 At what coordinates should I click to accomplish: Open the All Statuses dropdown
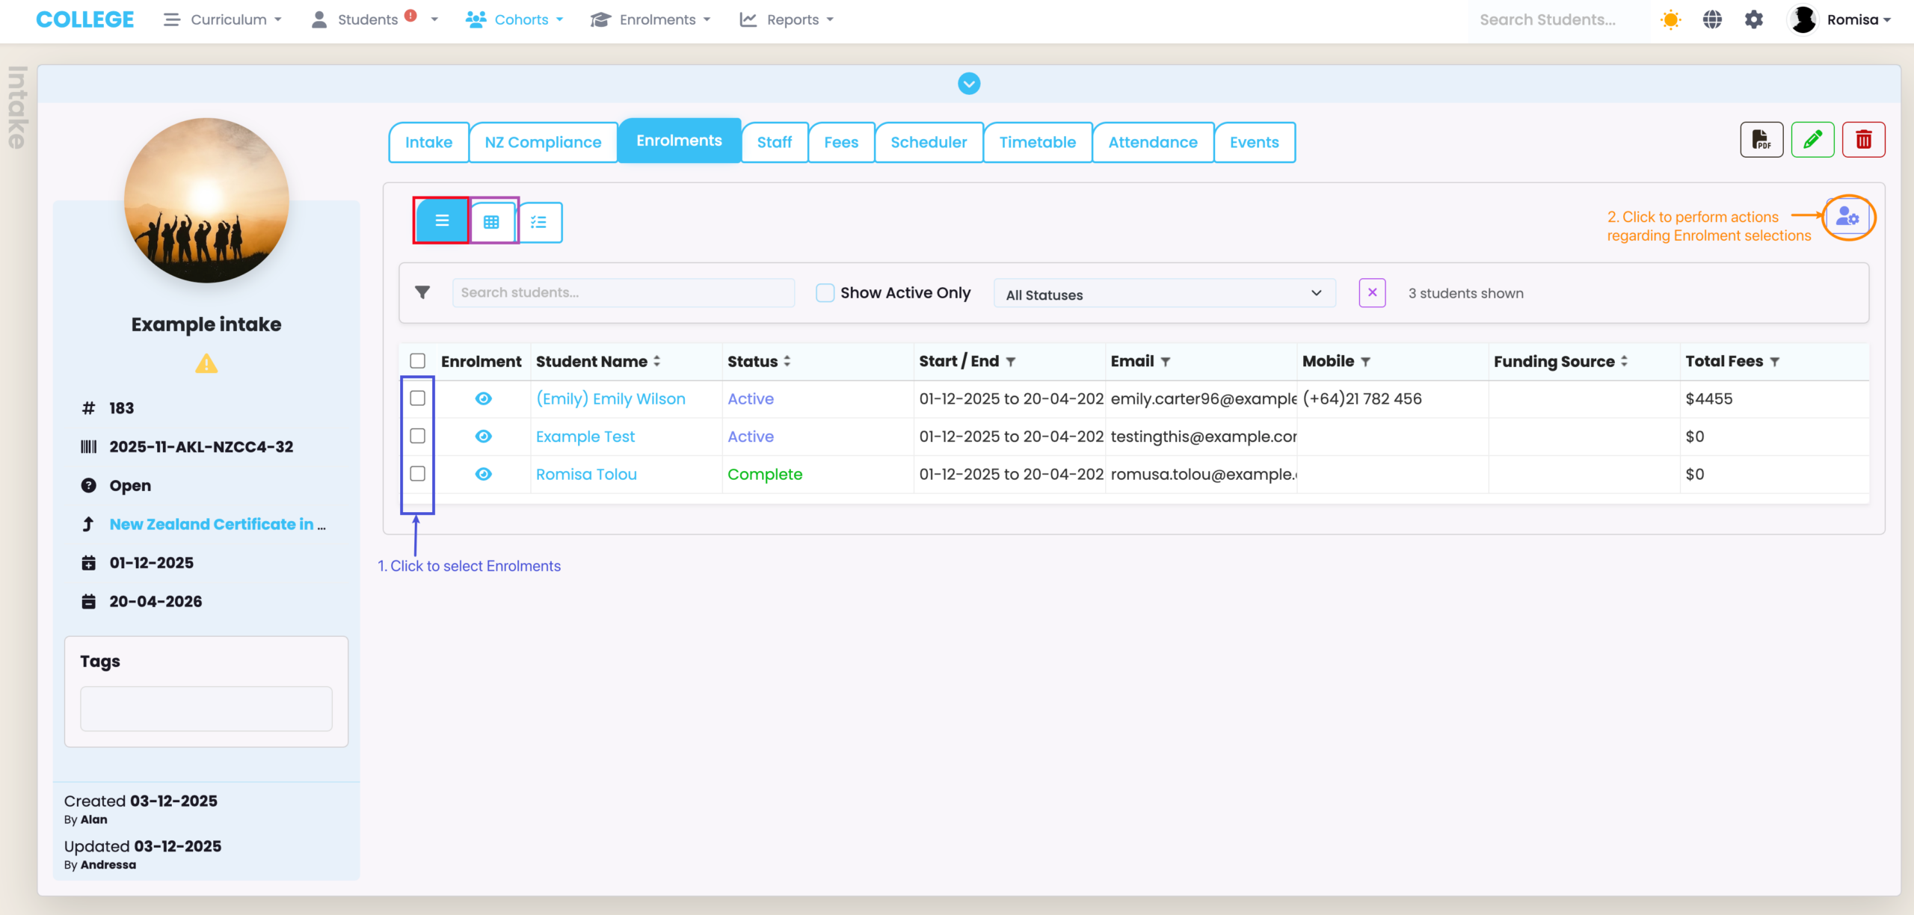(x=1163, y=294)
